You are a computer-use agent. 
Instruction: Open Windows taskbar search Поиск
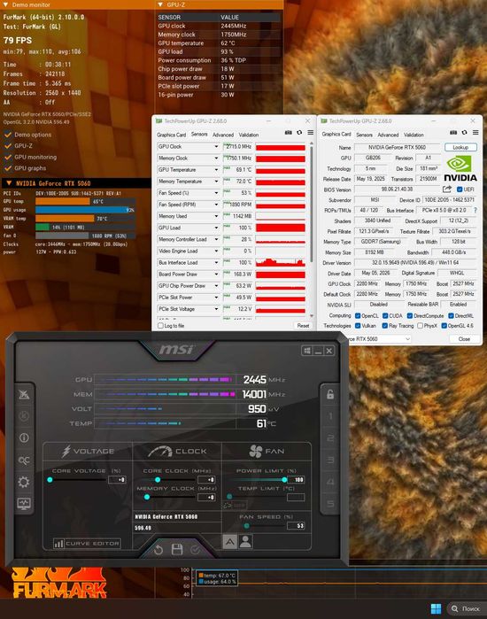[466, 608]
